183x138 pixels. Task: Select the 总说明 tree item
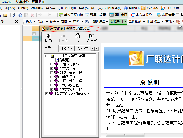[64, 60]
